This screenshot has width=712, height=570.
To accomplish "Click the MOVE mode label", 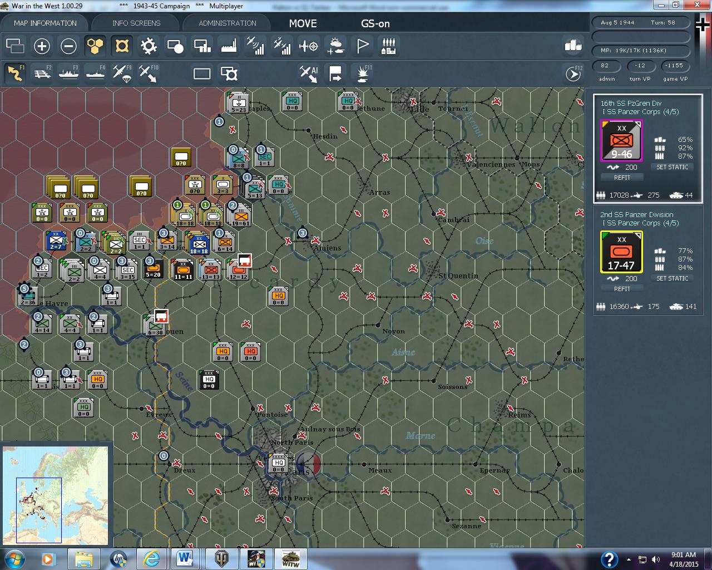I will coord(303,23).
